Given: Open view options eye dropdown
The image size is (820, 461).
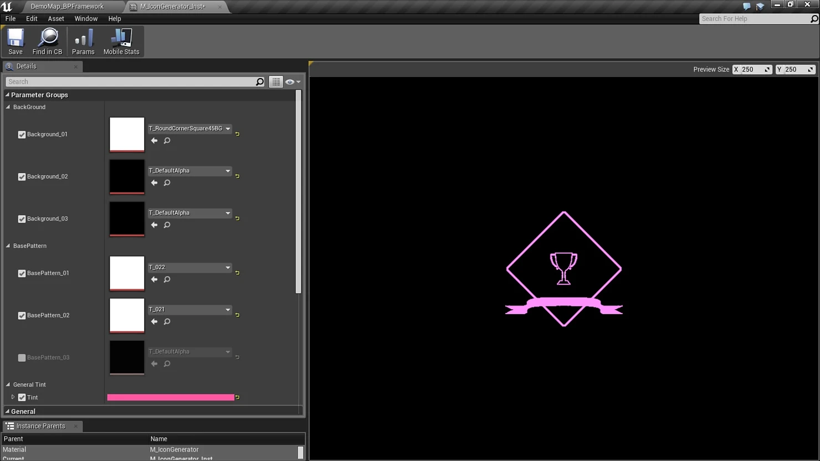Looking at the screenshot, I should (293, 81).
